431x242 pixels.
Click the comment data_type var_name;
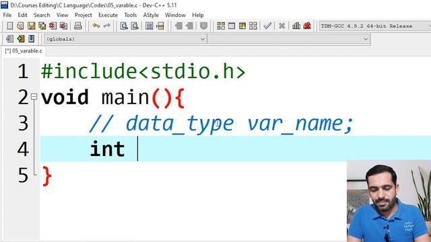pos(239,124)
